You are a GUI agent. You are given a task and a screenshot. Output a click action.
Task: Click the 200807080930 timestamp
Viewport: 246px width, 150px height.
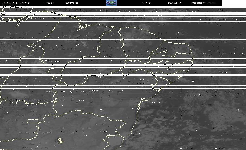point(204,3)
